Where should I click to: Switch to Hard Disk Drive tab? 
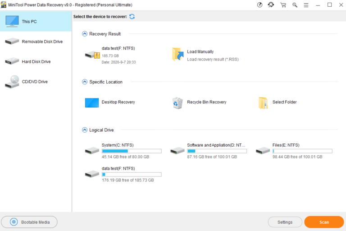click(x=36, y=62)
